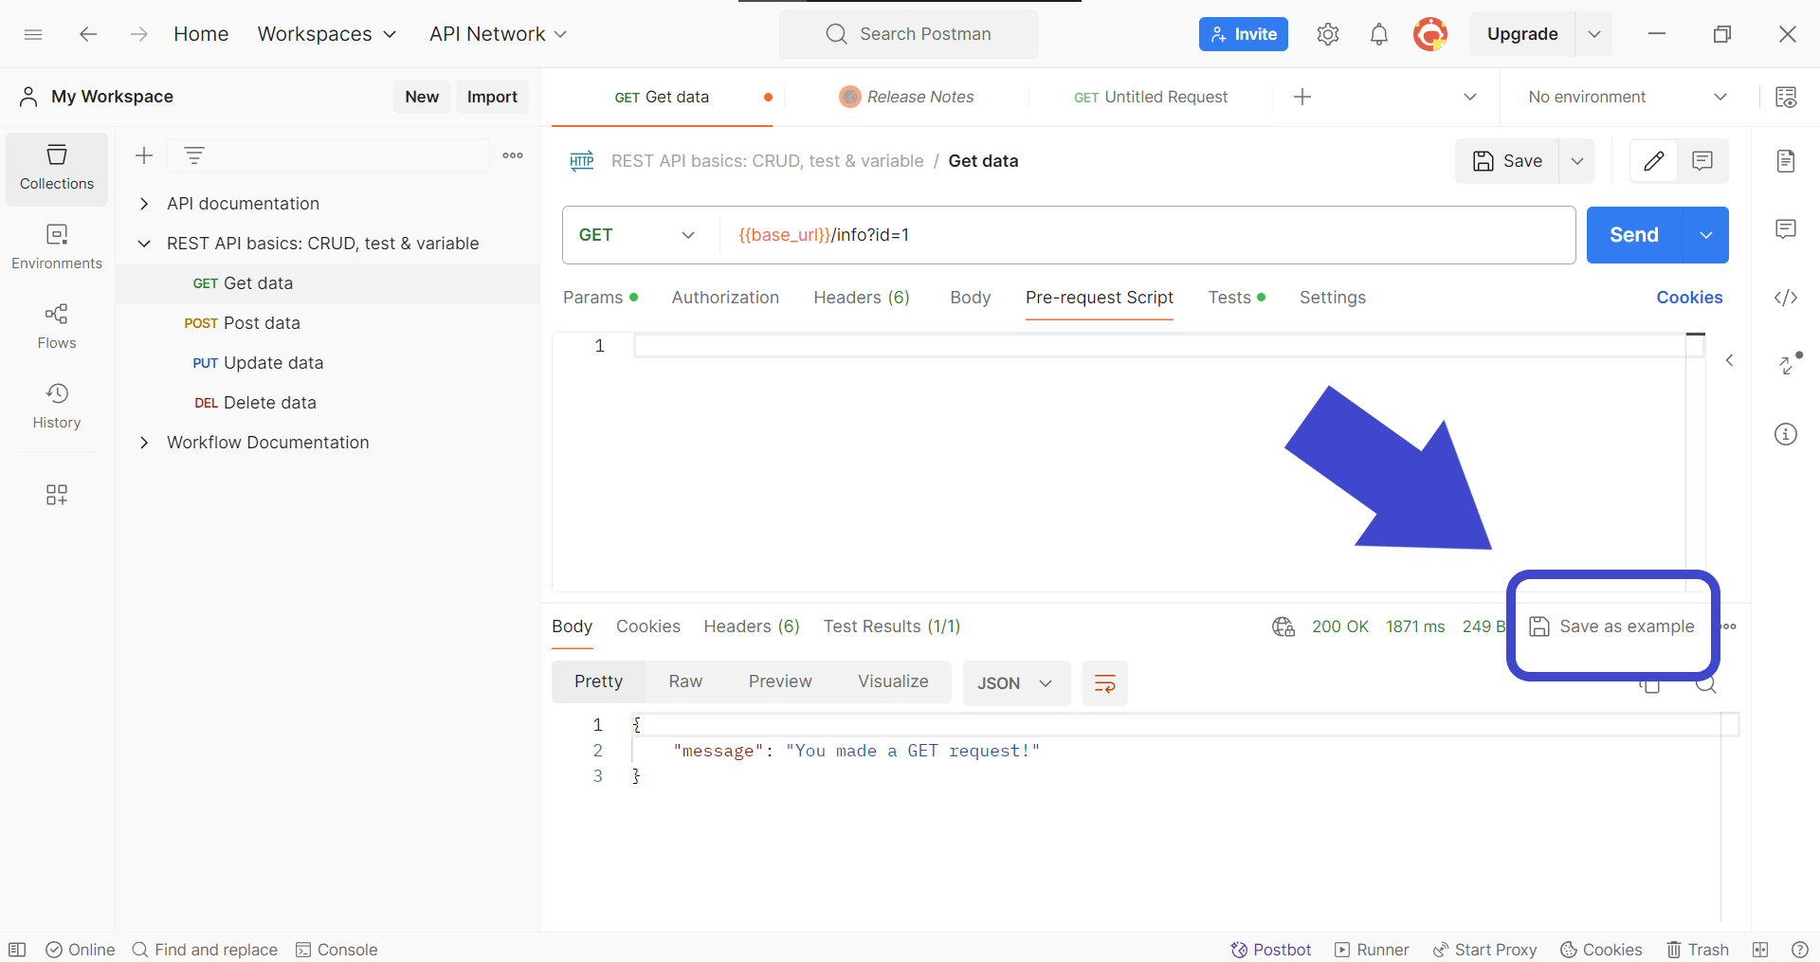Open response more options ellipsis
This screenshot has width=1820, height=962.
click(x=1730, y=626)
